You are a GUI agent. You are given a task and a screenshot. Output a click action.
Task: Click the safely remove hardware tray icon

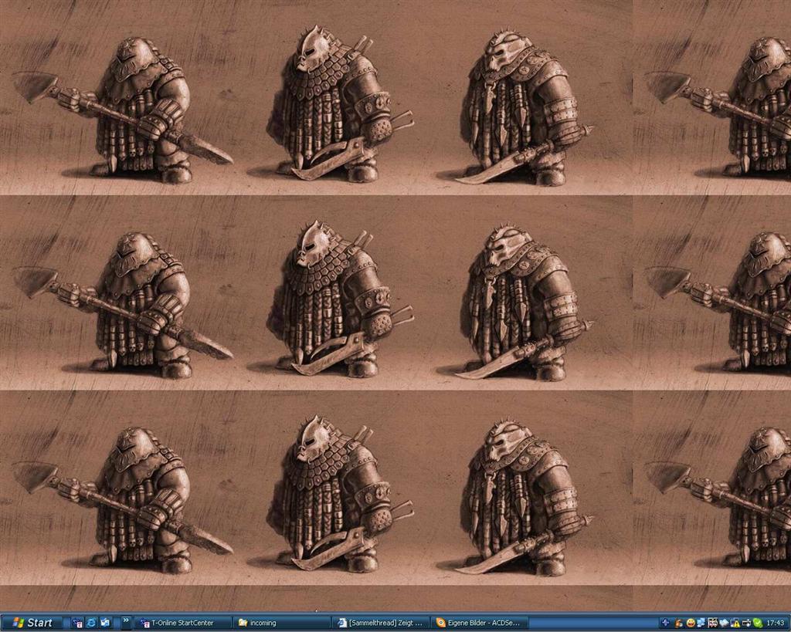747,623
